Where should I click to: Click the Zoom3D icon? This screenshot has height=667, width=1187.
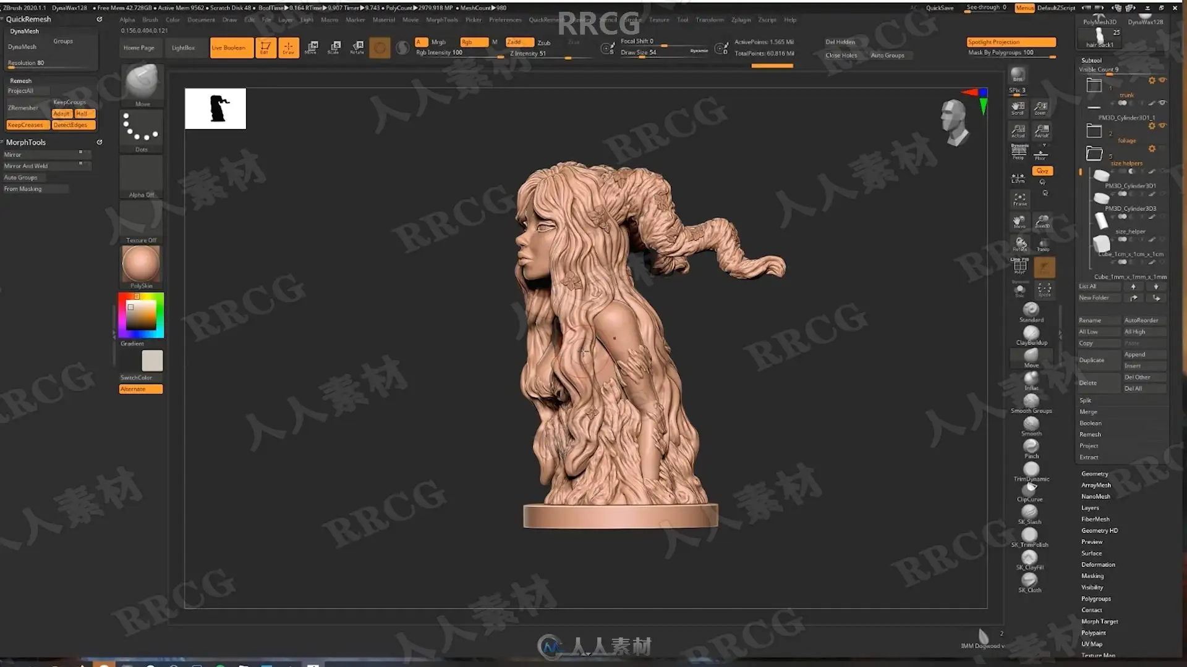coord(1042,222)
